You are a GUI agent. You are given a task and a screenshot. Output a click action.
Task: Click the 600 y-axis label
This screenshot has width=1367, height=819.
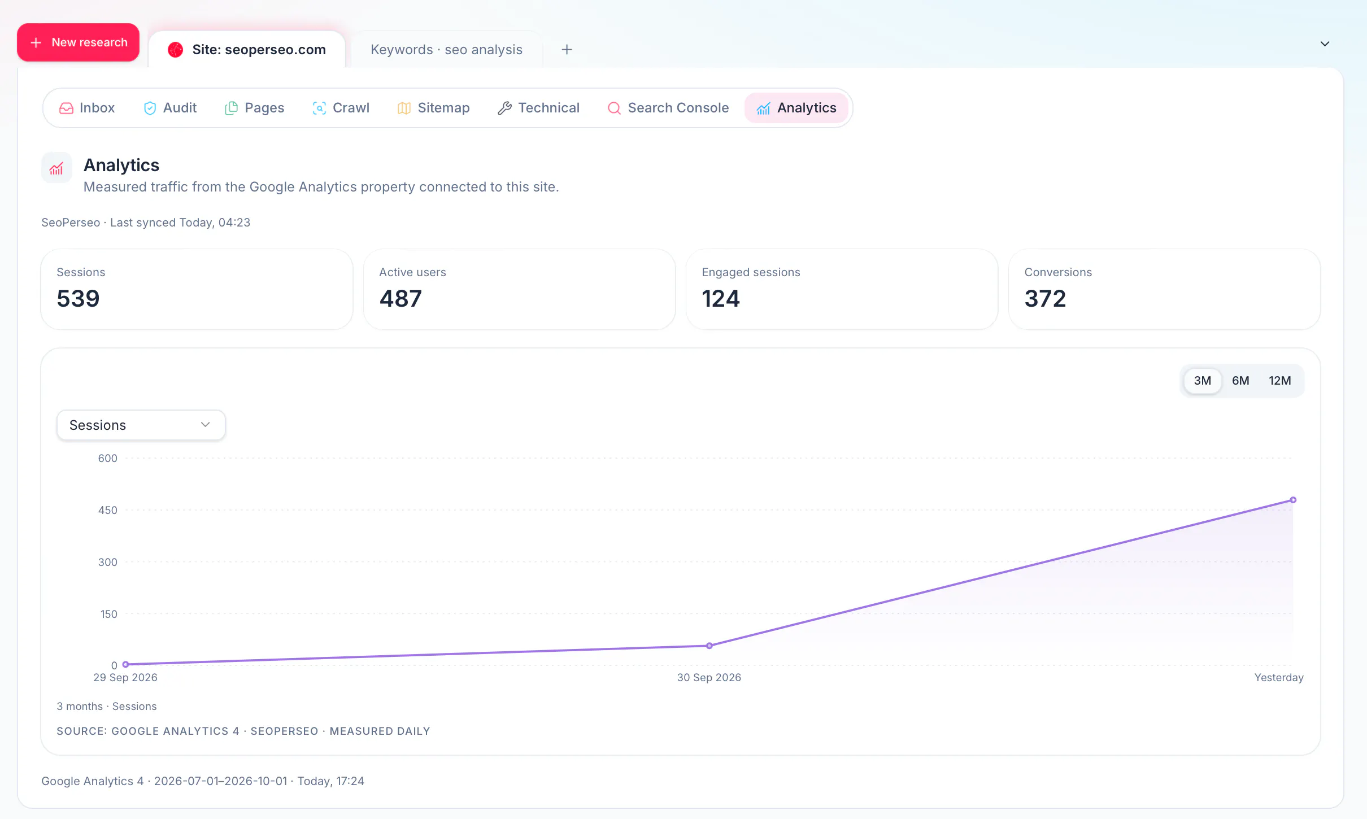(107, 459)
